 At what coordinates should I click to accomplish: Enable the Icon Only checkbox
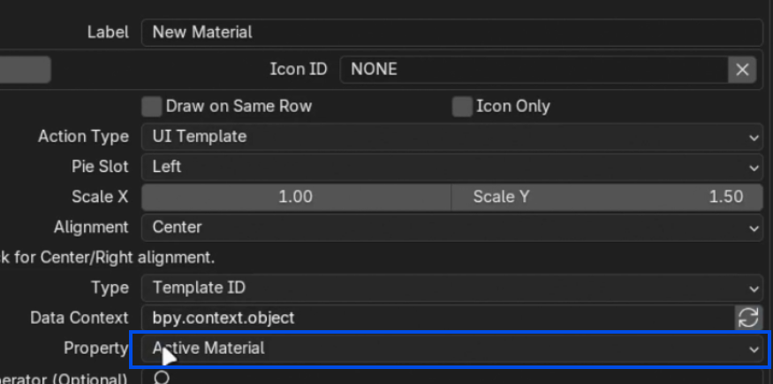pos(462,106)
